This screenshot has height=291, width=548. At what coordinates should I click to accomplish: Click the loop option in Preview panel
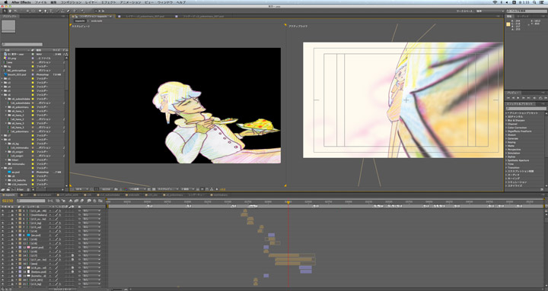[540, 98]
